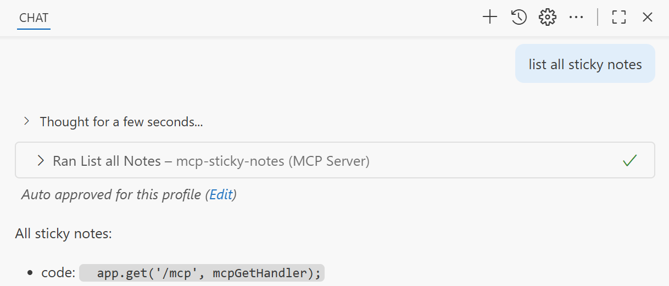Viewport: 669px width, 286px height.
Task: Open chat settings gear
Action: coord(548,18)
